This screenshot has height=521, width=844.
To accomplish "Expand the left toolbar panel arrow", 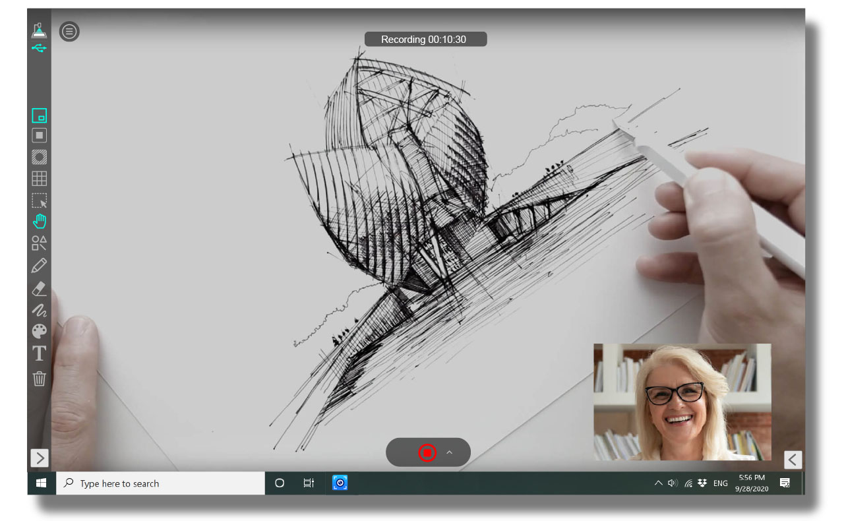I will [x=40, y=458].
